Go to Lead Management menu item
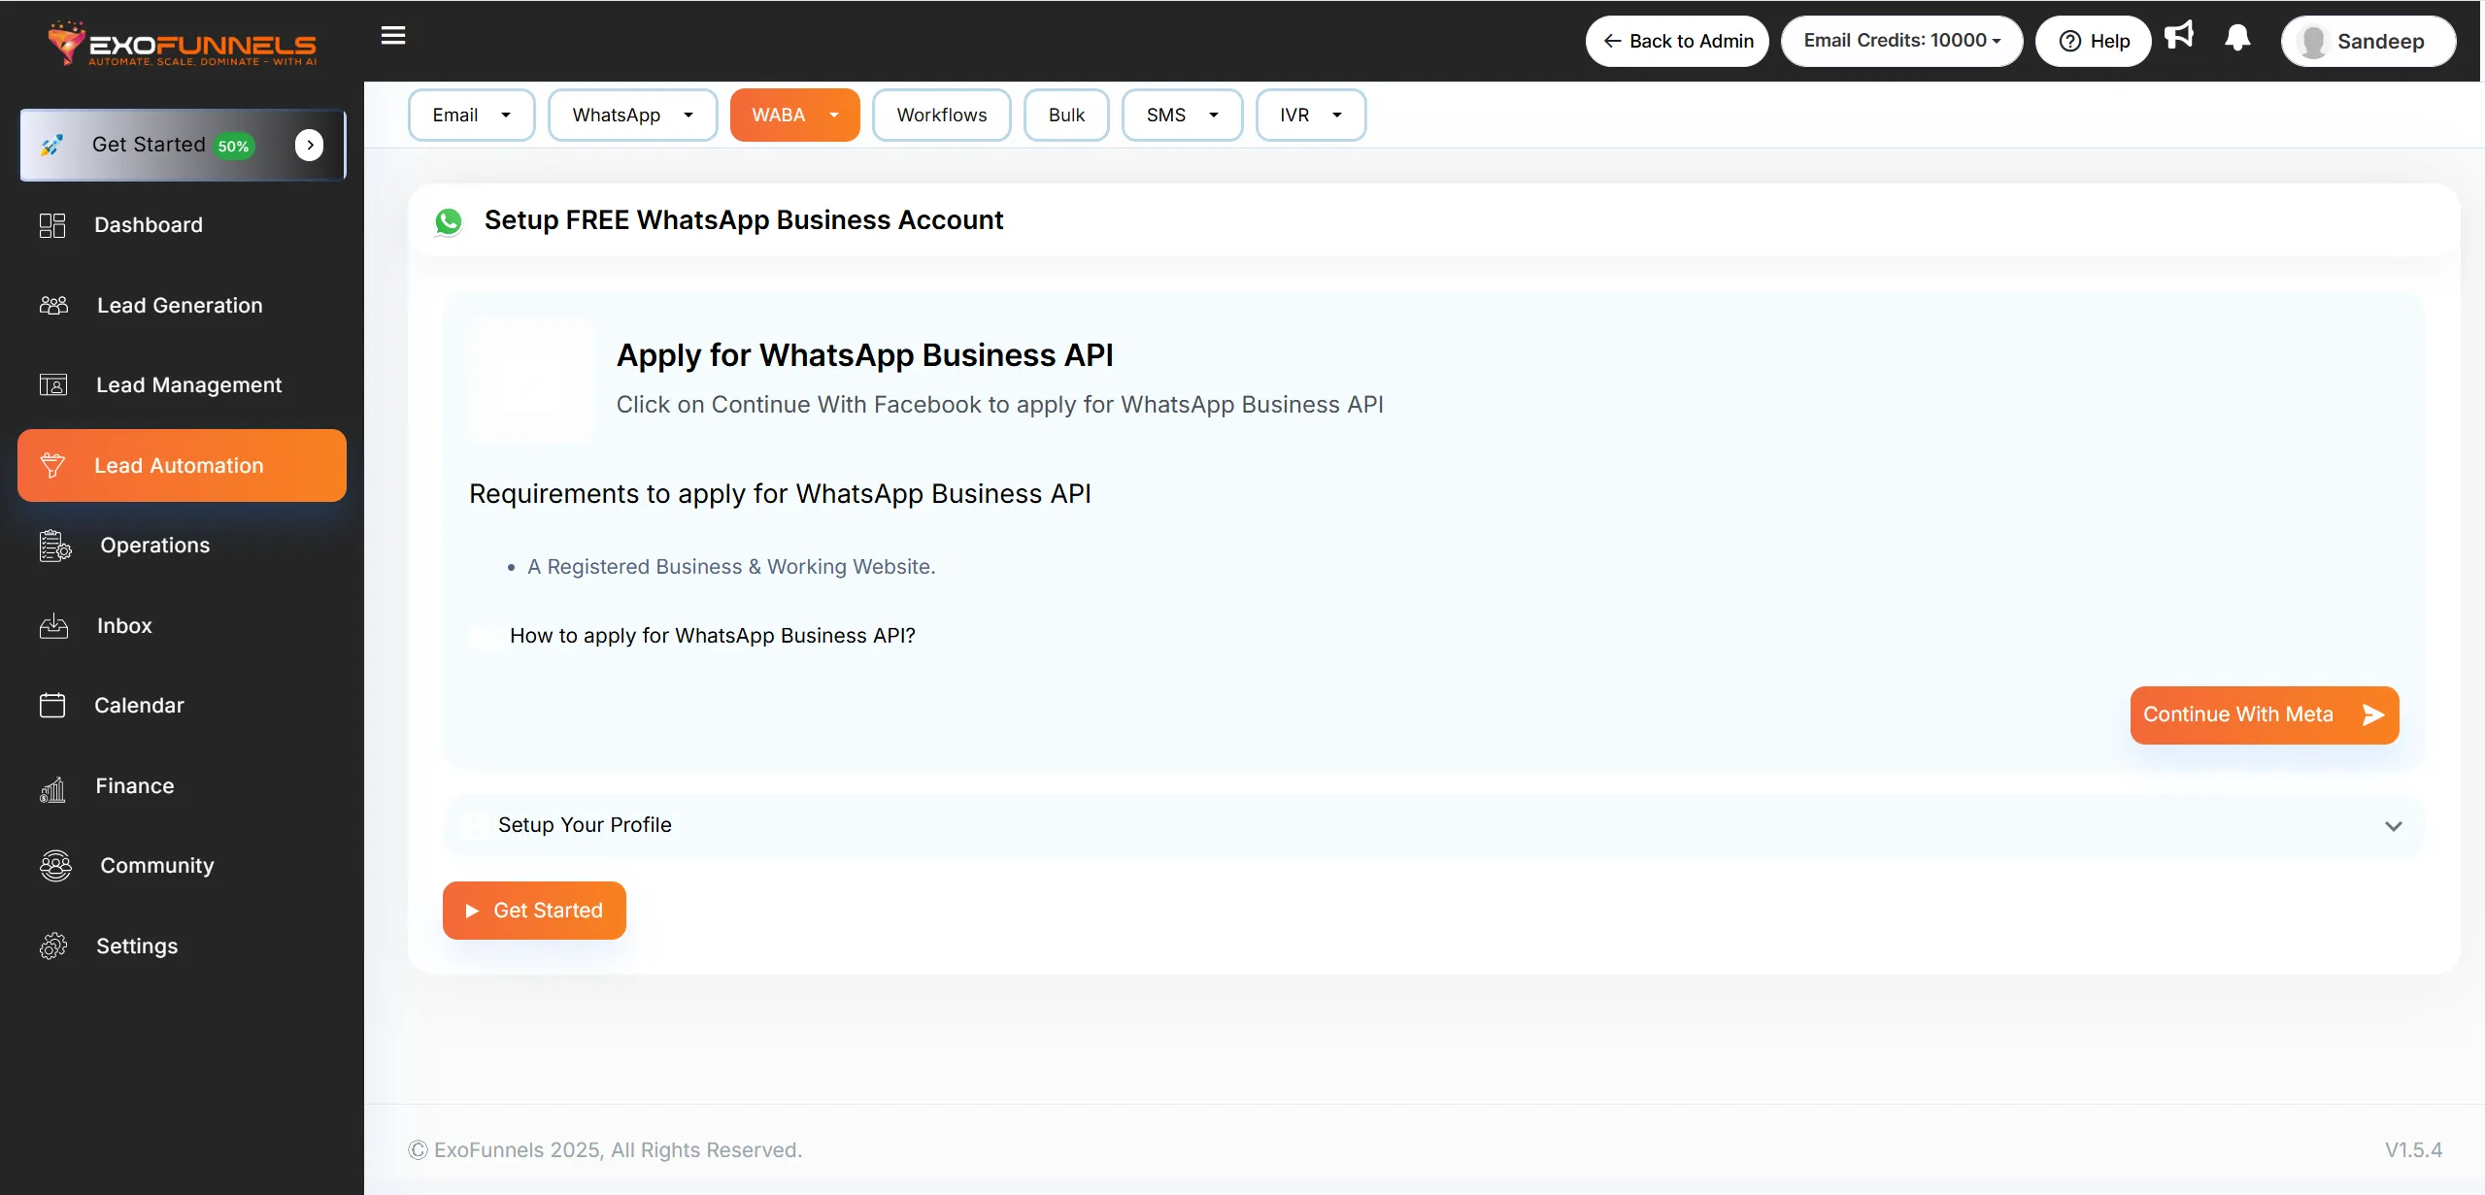 coord(182,385)
